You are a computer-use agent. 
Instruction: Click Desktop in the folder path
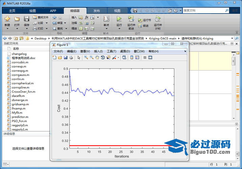point(40,39)
